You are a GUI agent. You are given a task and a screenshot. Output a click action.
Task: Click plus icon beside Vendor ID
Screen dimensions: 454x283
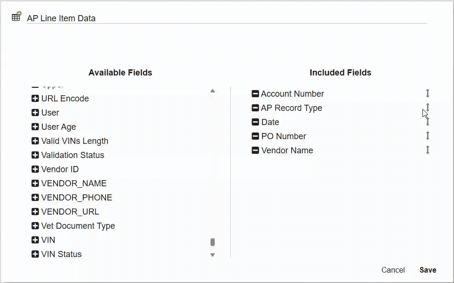[35, 169]
